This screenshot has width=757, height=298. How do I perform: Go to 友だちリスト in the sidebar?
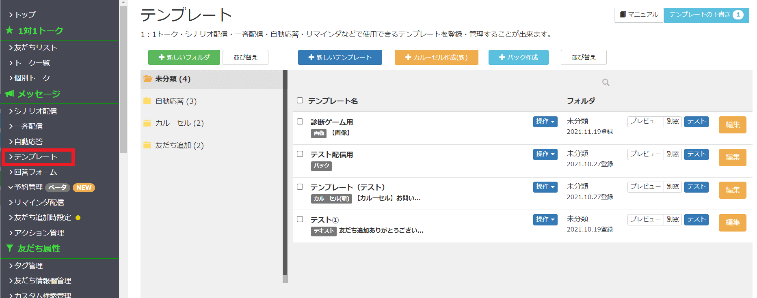(x=33, y=47)
